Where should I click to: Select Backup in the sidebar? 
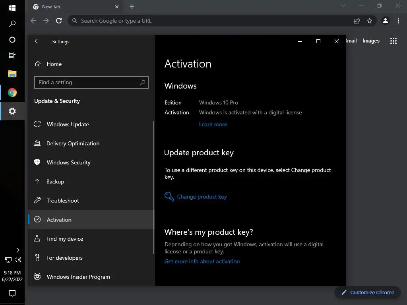[x=55, y=181]
